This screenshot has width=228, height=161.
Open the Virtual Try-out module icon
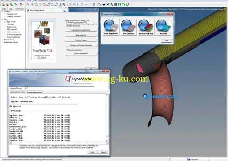[146, 27]
